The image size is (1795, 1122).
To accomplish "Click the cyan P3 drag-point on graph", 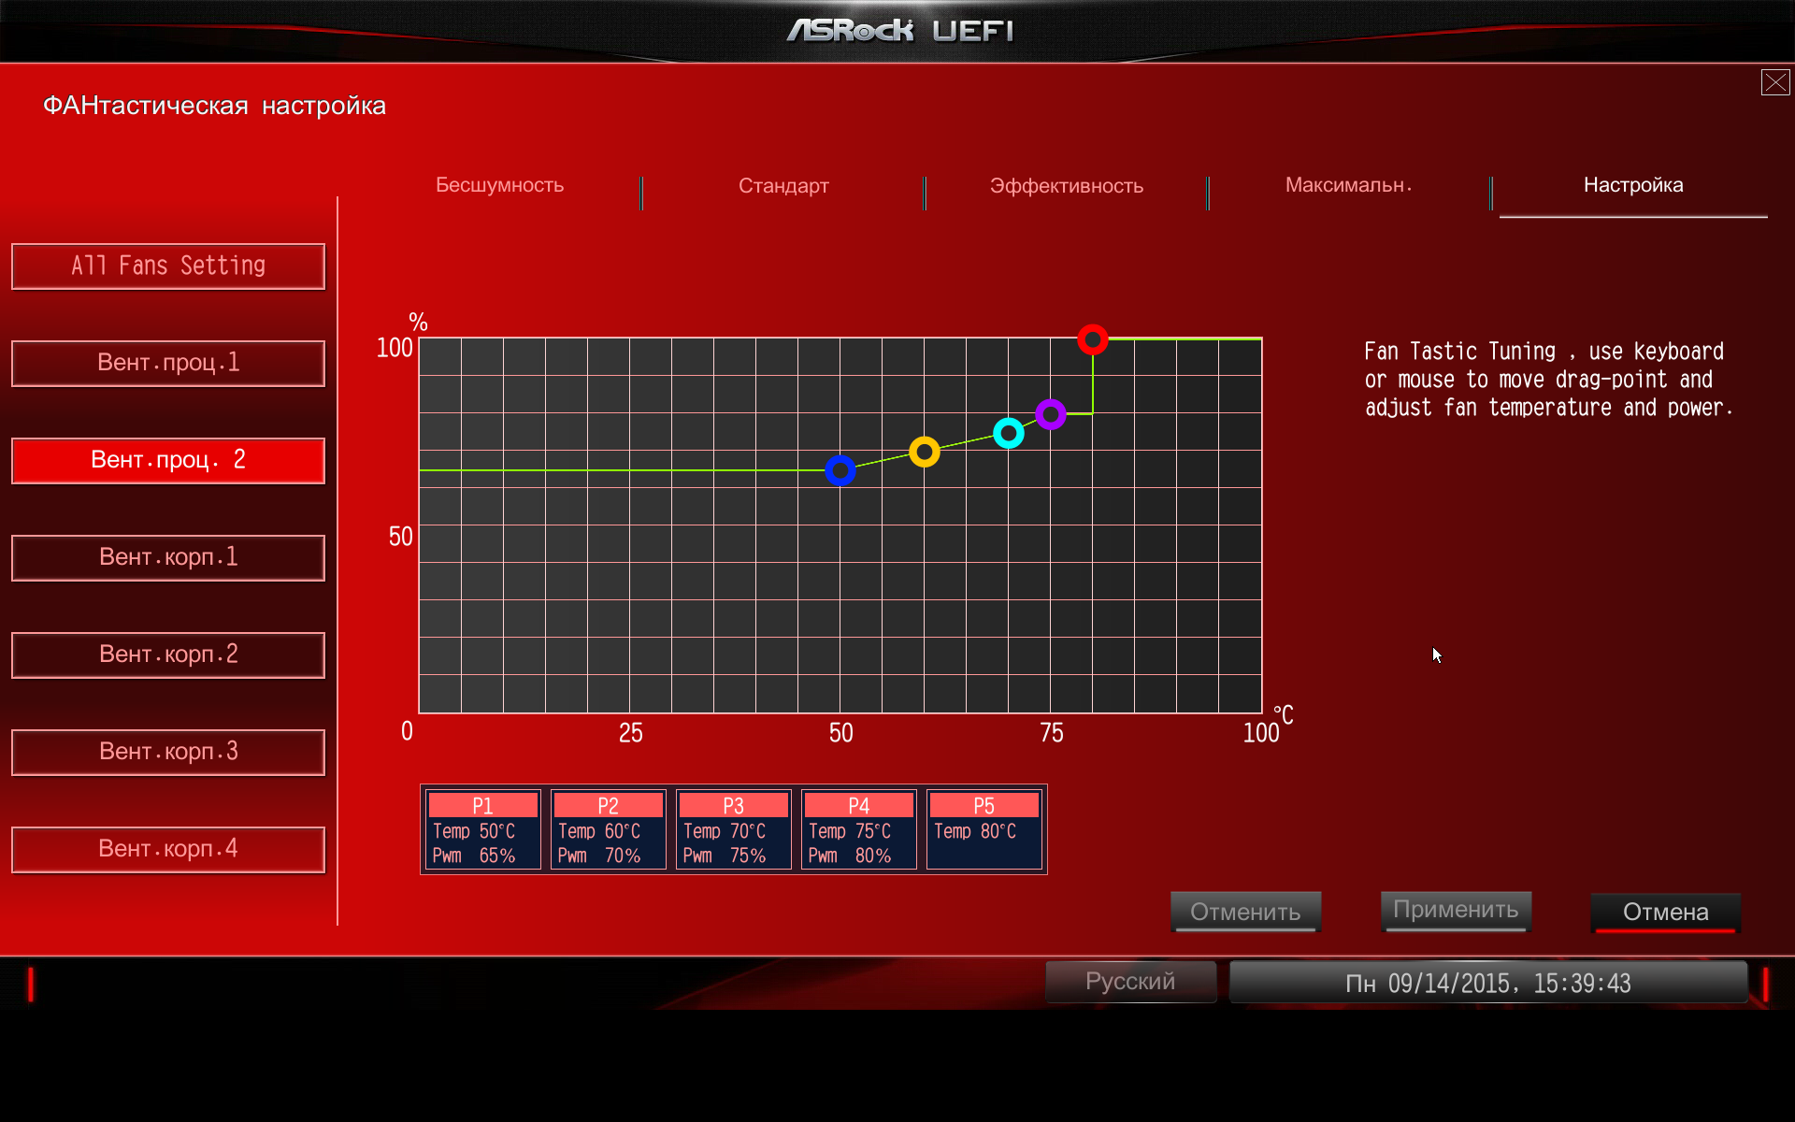I will [x=1008, y=433].
